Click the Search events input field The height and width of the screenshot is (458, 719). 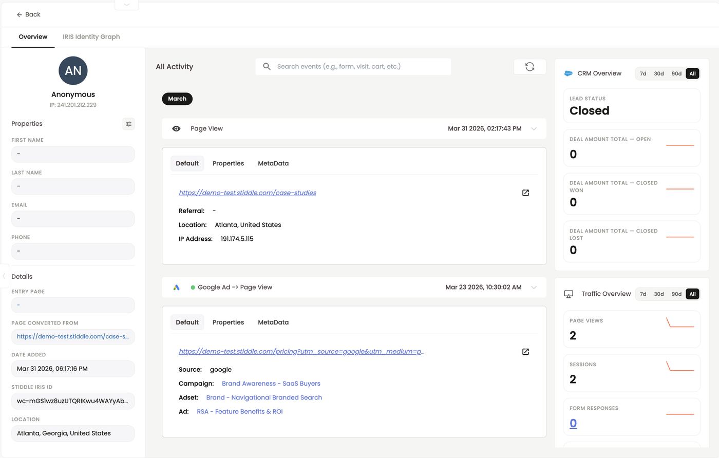(353, 67)
